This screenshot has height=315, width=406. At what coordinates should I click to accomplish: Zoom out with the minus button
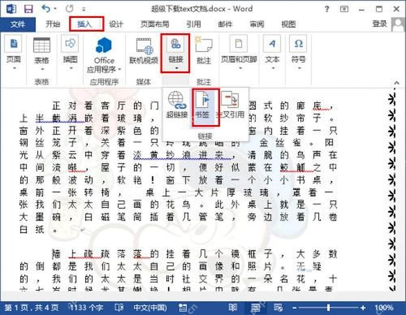(x=294, y=308)
